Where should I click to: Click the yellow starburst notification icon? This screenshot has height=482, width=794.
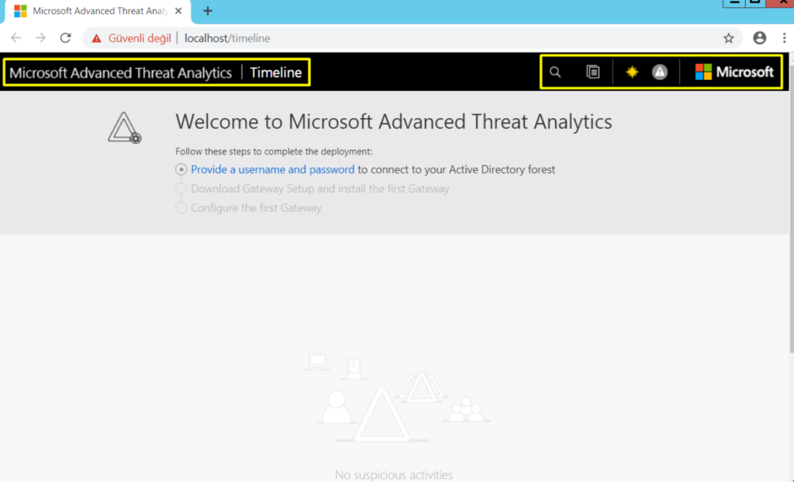click(632, 72)
